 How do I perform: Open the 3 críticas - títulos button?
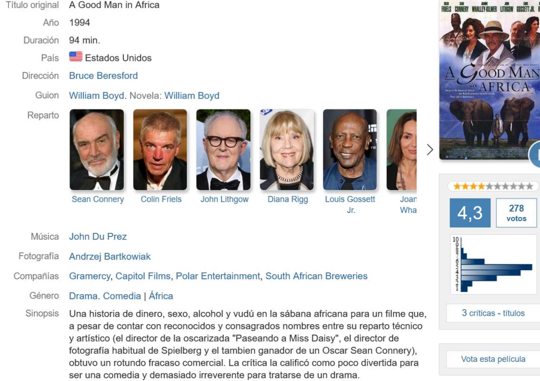(493, 313)
